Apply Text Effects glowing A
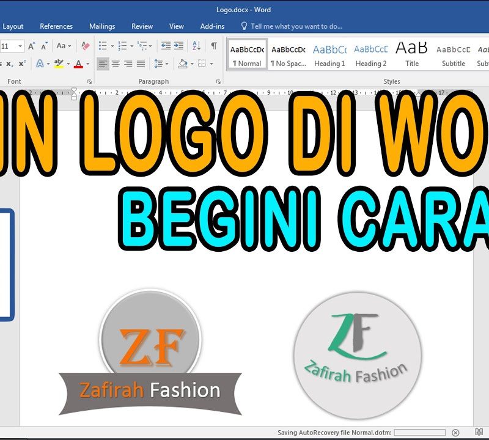The height and width of the screenshot is (440, 489). (x=40, y=64)
